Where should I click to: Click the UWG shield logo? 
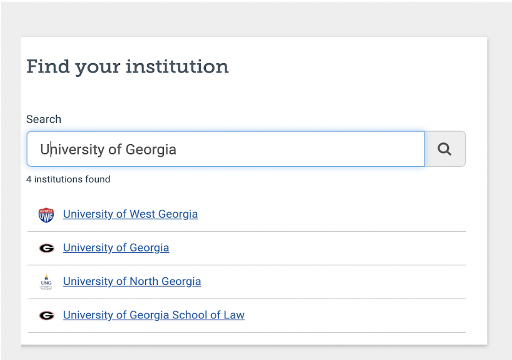(x=46, y=215)
